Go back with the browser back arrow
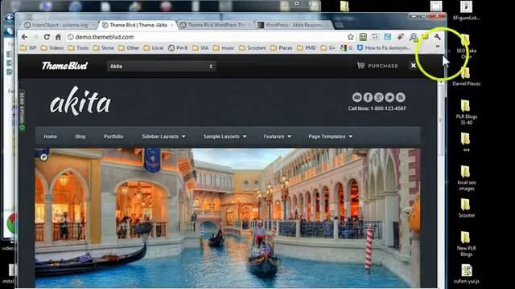 click(x=25, y=37)
